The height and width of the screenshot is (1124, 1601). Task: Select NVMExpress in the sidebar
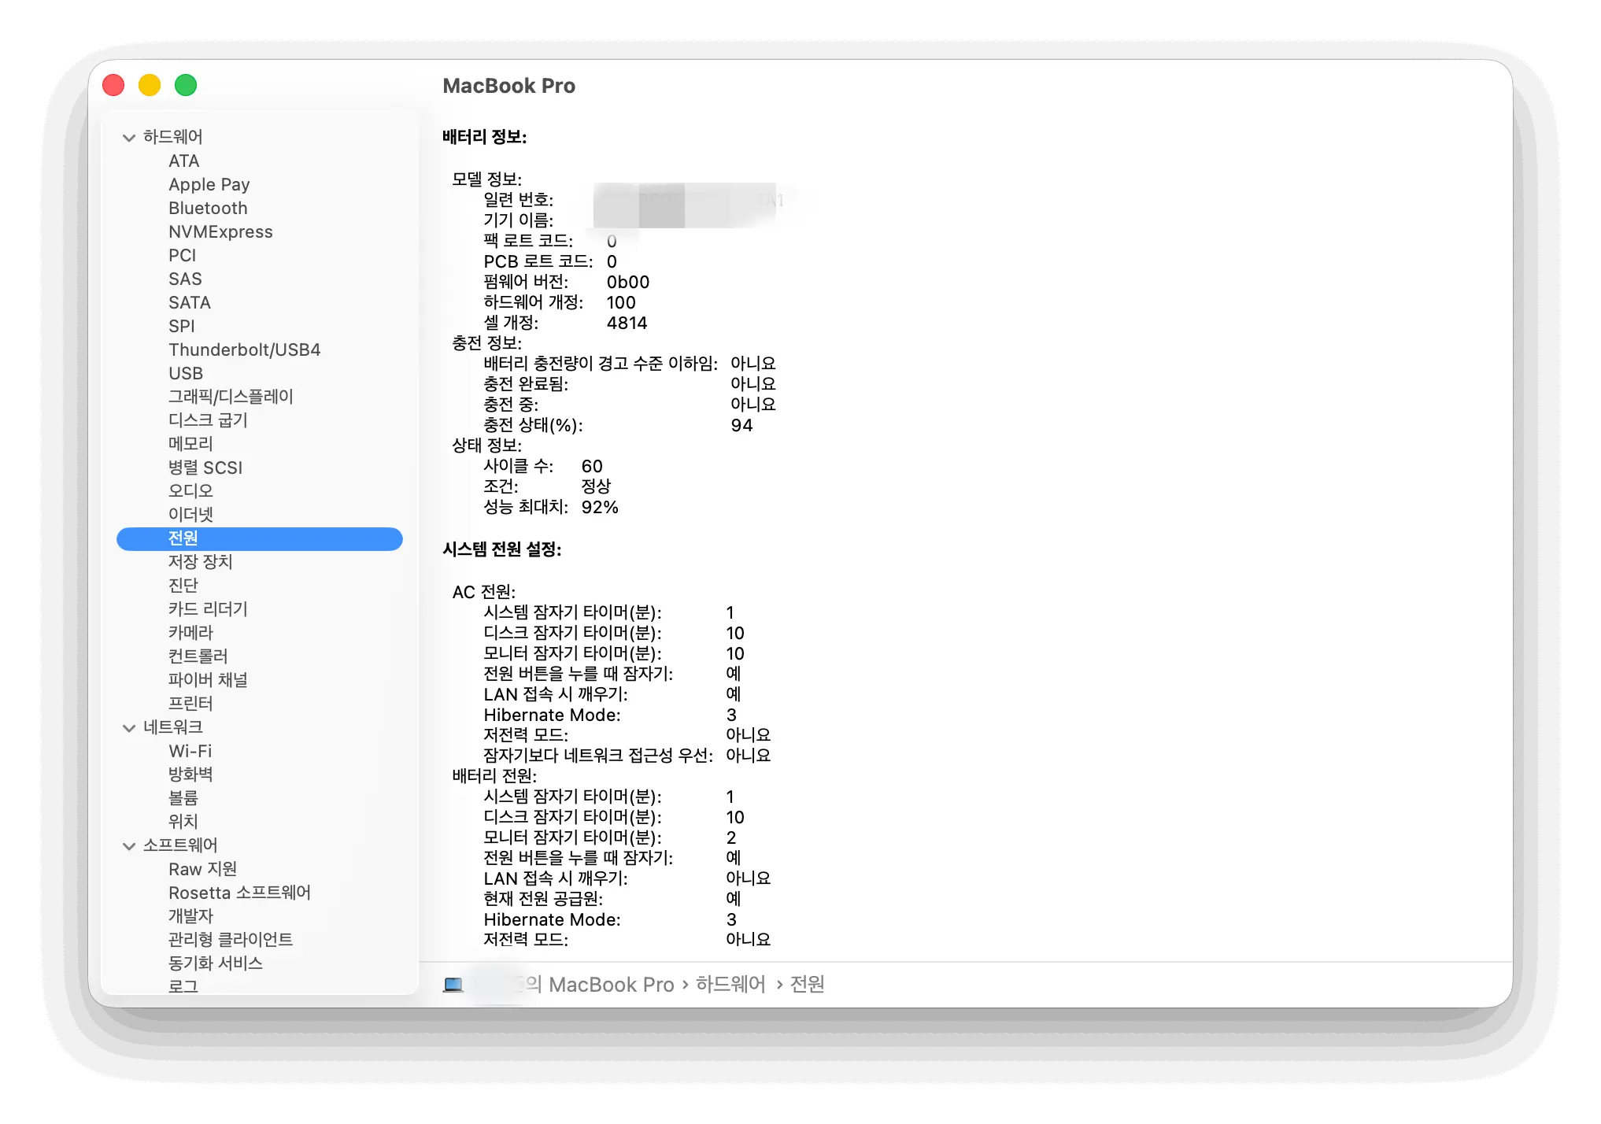click(220, 231)
